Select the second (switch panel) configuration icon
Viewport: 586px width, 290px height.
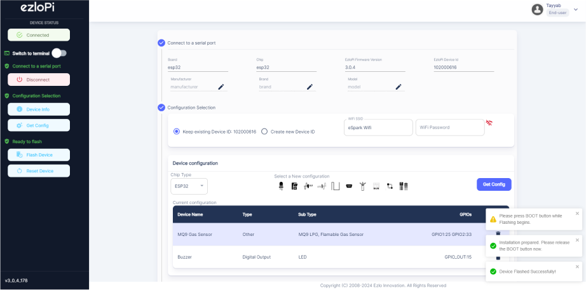coord(294,186)
